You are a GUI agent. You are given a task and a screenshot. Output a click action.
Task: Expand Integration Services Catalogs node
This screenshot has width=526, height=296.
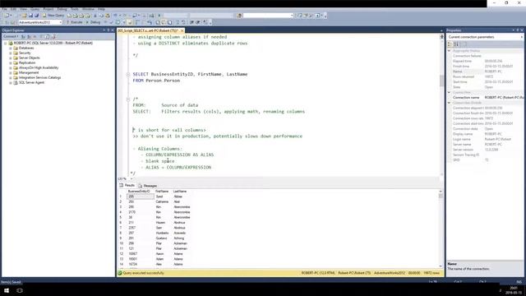click(x=11, y=77)
